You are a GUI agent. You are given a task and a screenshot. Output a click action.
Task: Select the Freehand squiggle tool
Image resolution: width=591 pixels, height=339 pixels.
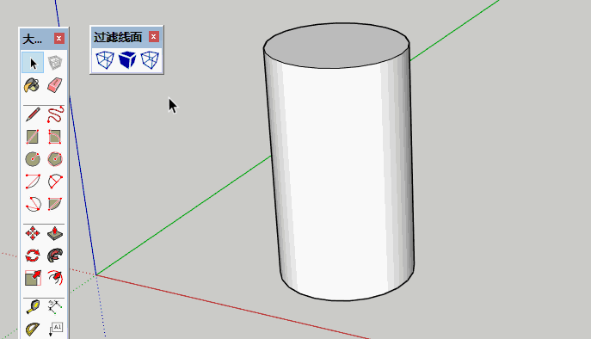pos(55,114)
